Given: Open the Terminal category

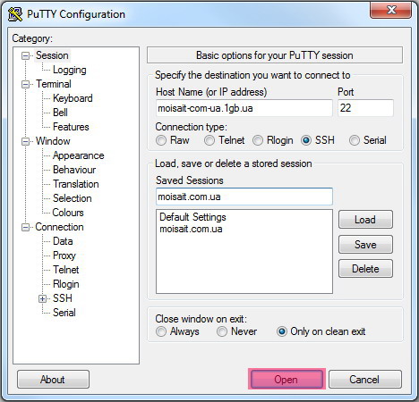Looking at the screenshot, I should 54,84.
